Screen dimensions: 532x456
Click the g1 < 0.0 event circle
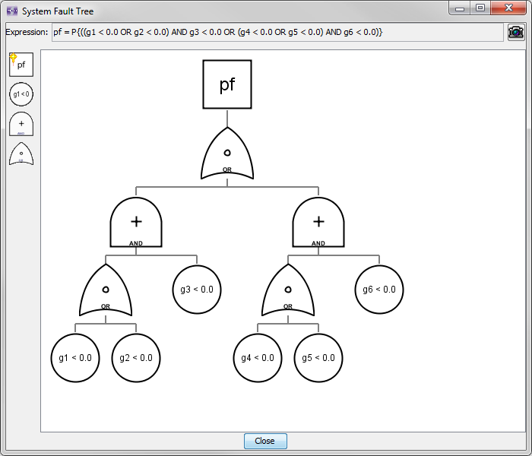click(x=75, y=357)
